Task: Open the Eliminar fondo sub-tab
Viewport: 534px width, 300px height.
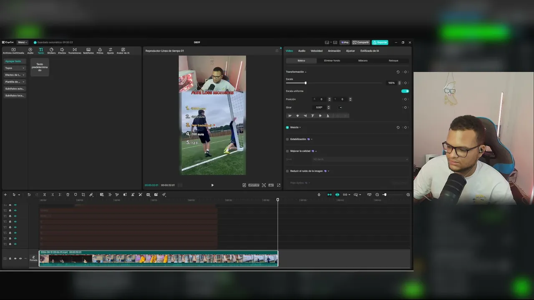Action: coord(332,60)
